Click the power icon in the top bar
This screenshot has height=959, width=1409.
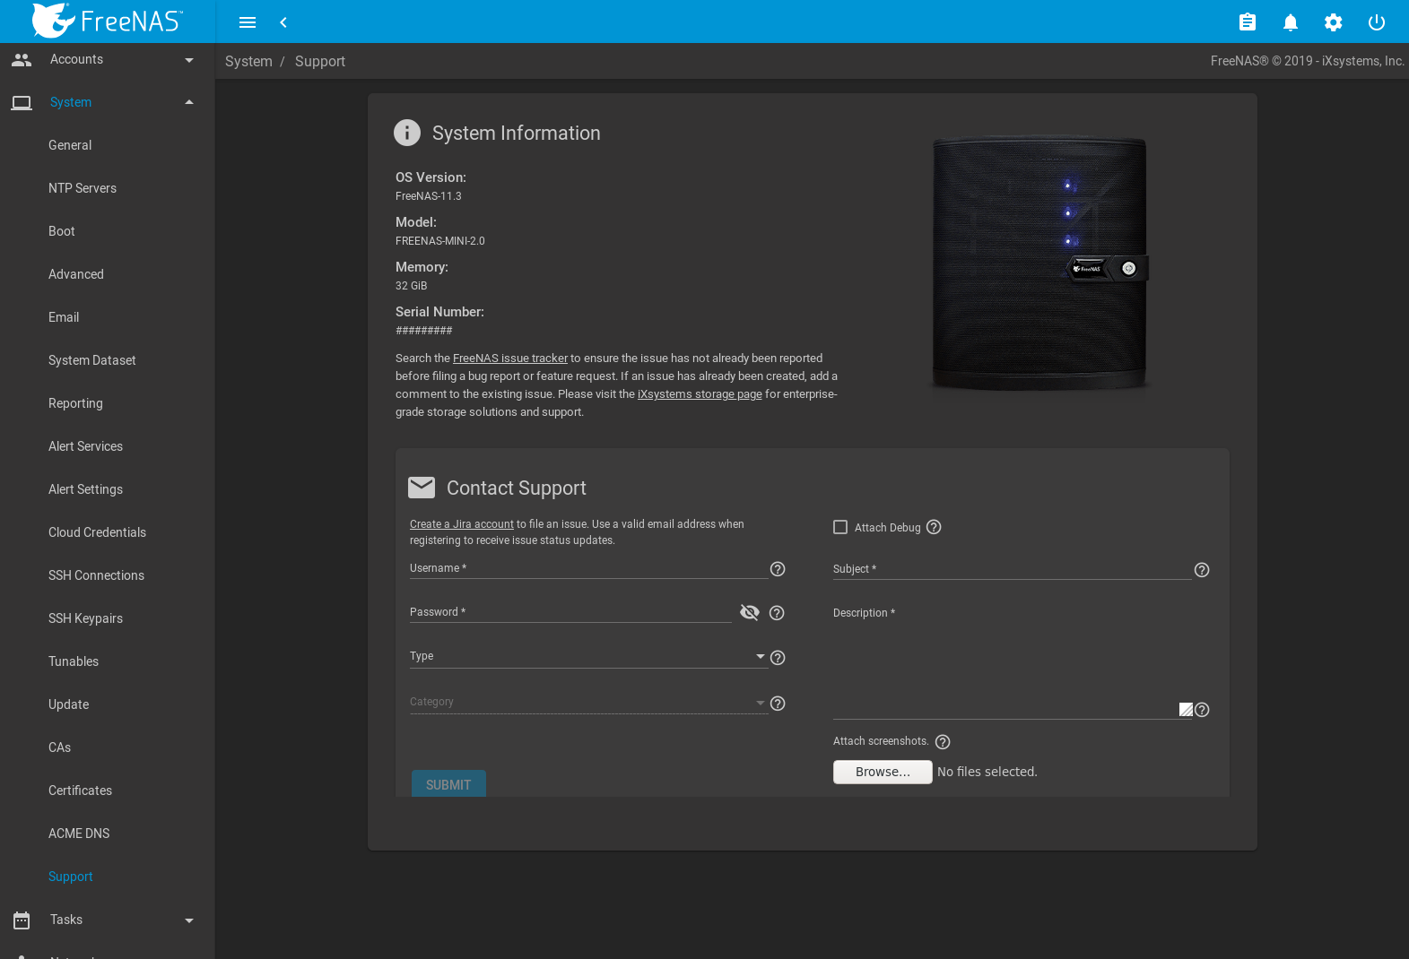click(1376, 22)
